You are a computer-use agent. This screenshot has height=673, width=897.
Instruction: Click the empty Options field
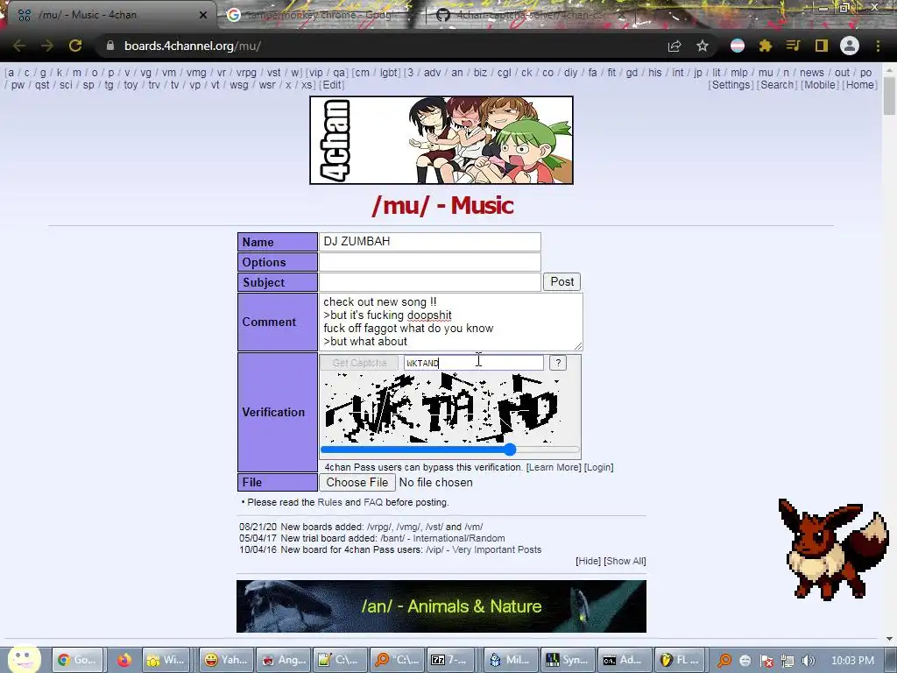click(429, 261)
